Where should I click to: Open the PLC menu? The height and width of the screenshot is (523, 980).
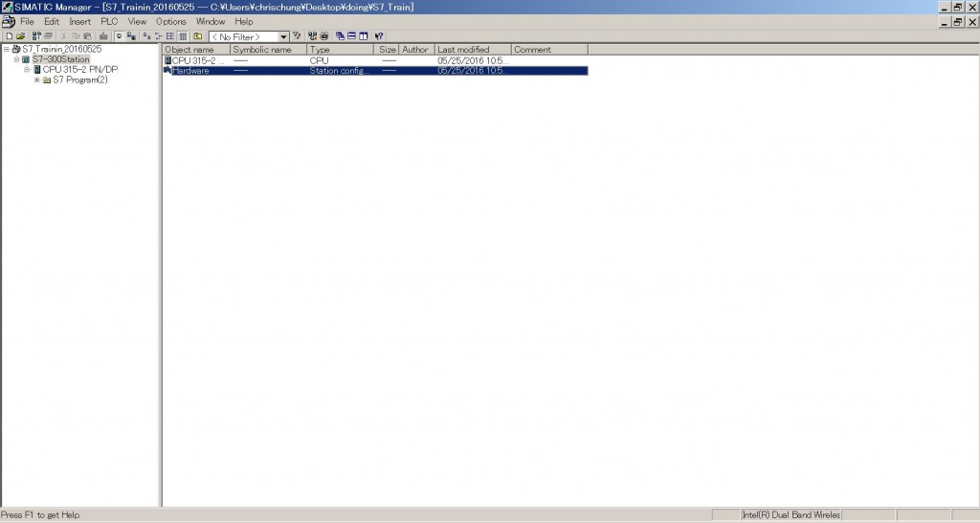coord(109,21)
